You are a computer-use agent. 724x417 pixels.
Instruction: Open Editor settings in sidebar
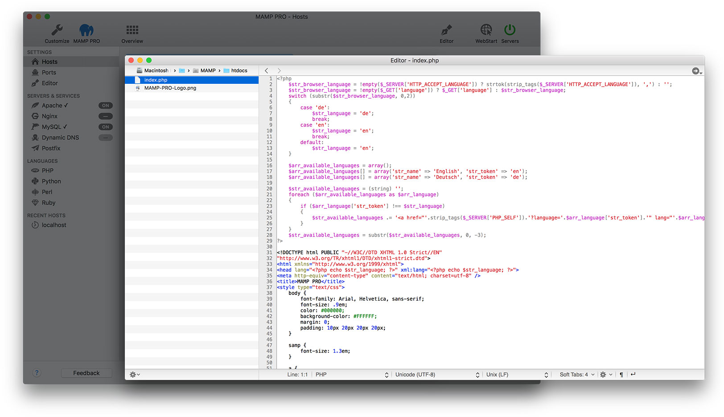(71, 83)
